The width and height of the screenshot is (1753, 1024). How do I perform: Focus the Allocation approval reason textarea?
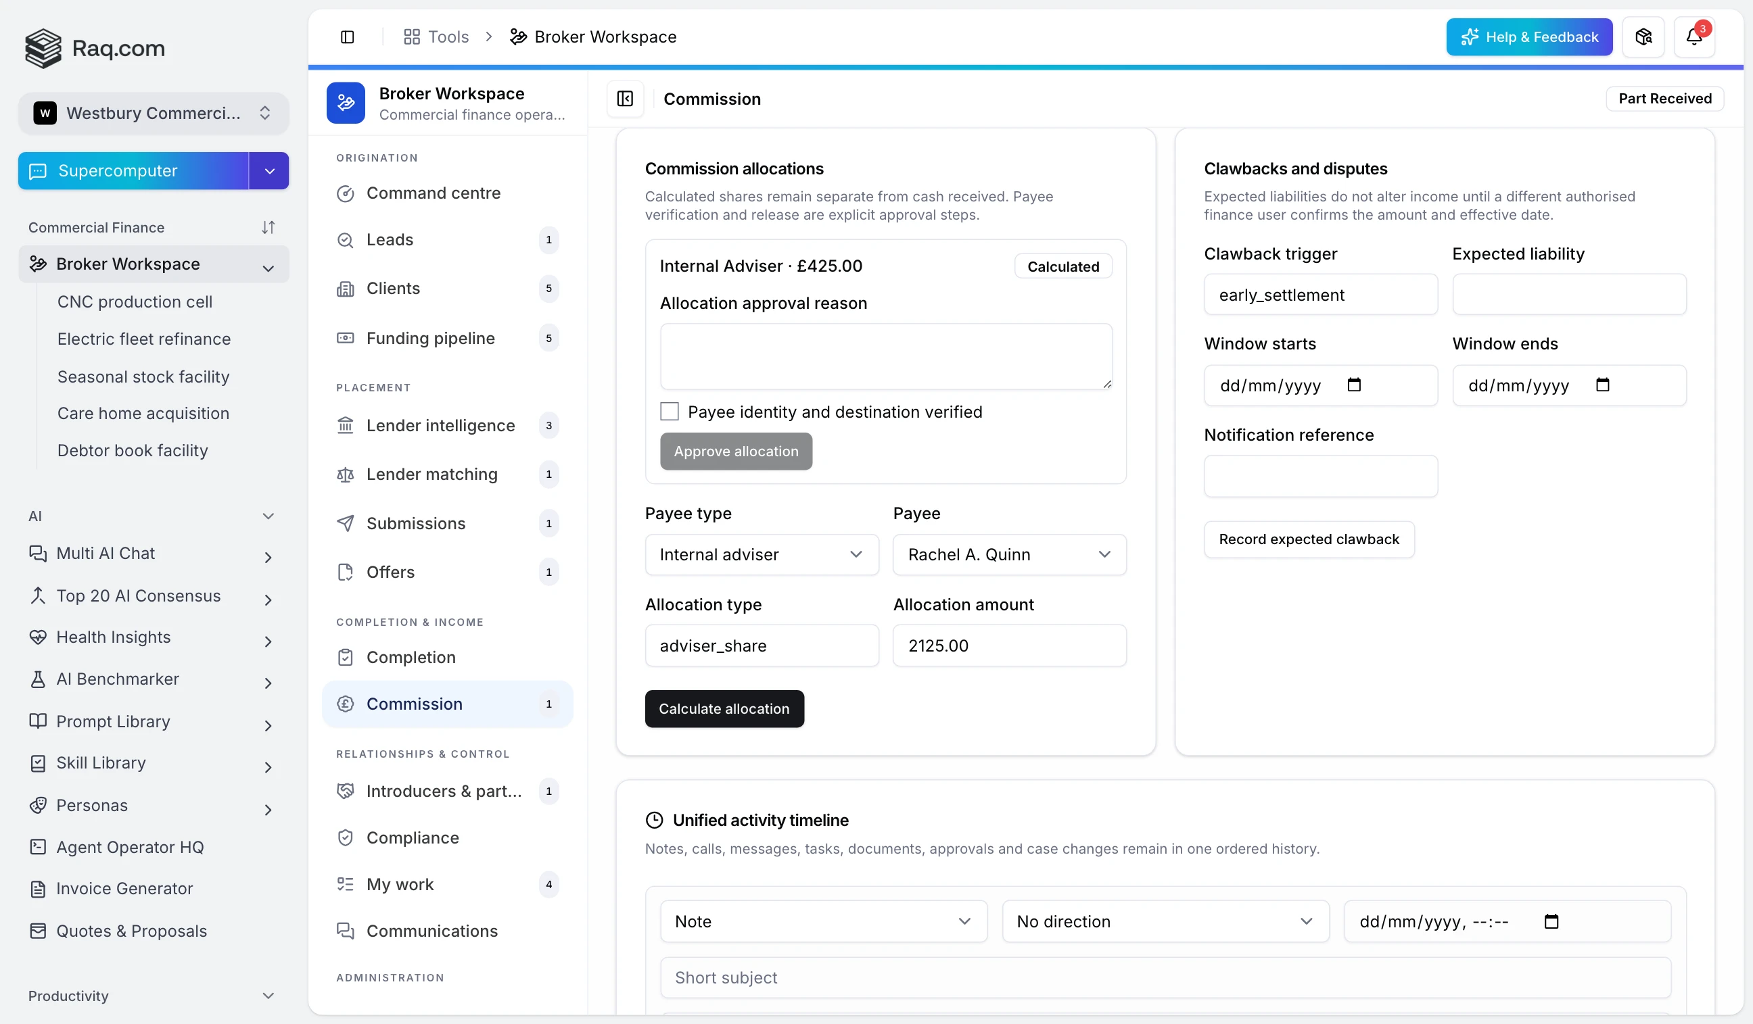[x=885, y=357]
